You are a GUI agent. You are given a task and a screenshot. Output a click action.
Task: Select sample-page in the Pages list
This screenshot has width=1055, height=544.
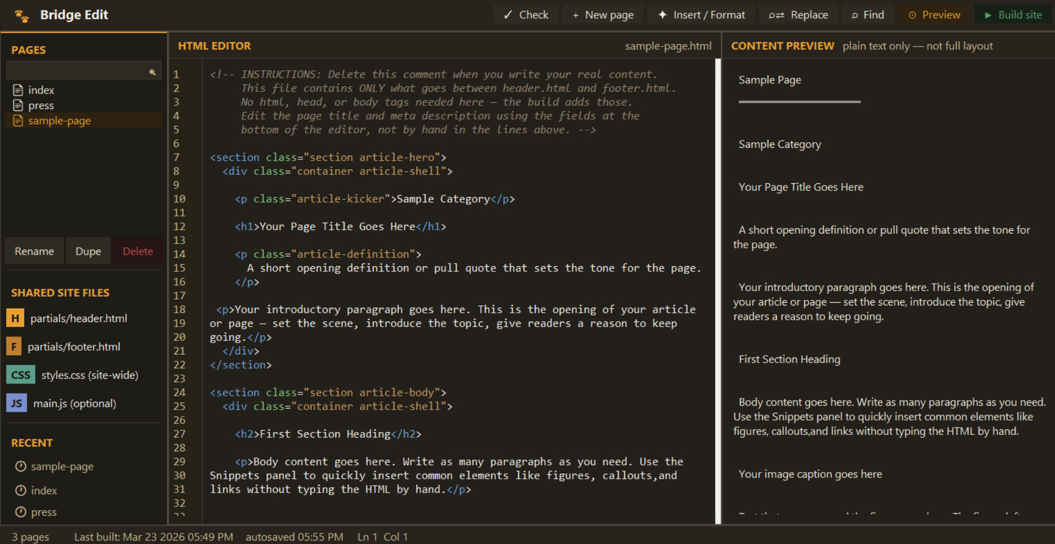tap(59, 120)
